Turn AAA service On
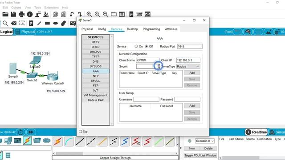The height and width of the screenshot is (160, 285). click(136, 46)
